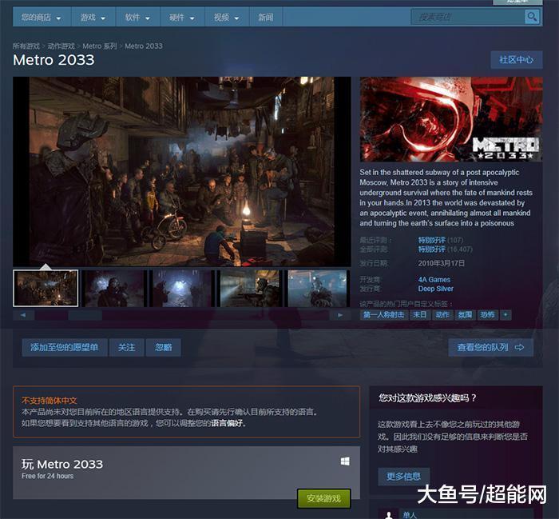This screenshot has width=559, height=519.
Task: Click the 氛围 tag
Action: point(465,314)
